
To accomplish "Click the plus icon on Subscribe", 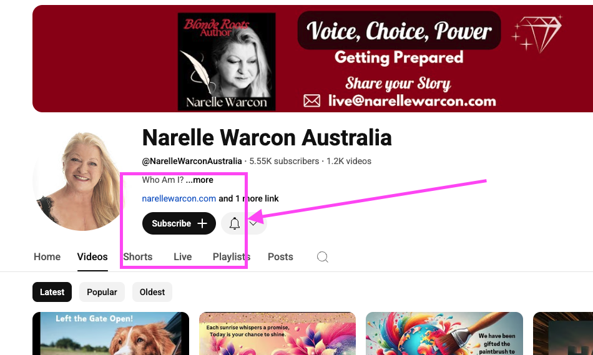I will coord(202,223).
